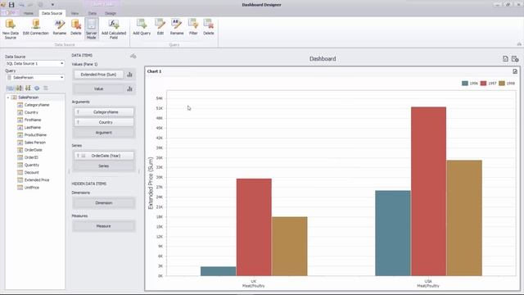The width and height of the screenshot is (524, 295).
Task: Click chart type icon beside Value placeholder
Action: (129, 88)
